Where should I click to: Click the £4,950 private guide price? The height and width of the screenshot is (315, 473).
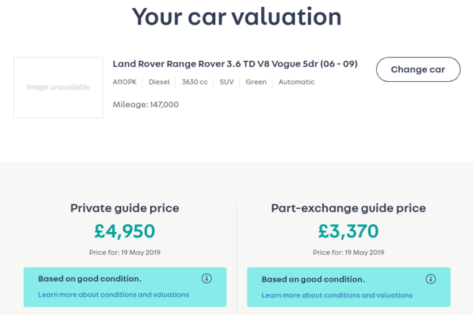[x=125, y=231]
